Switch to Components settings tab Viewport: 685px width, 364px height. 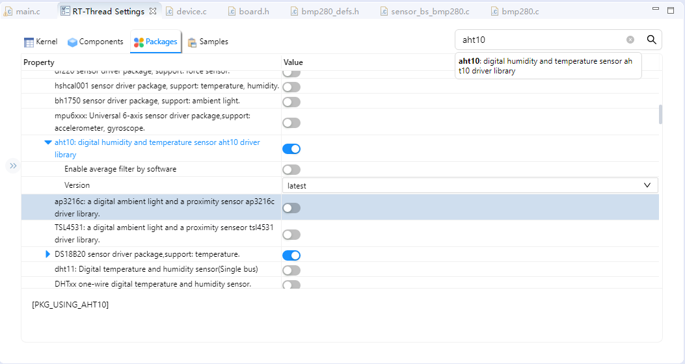95,42
